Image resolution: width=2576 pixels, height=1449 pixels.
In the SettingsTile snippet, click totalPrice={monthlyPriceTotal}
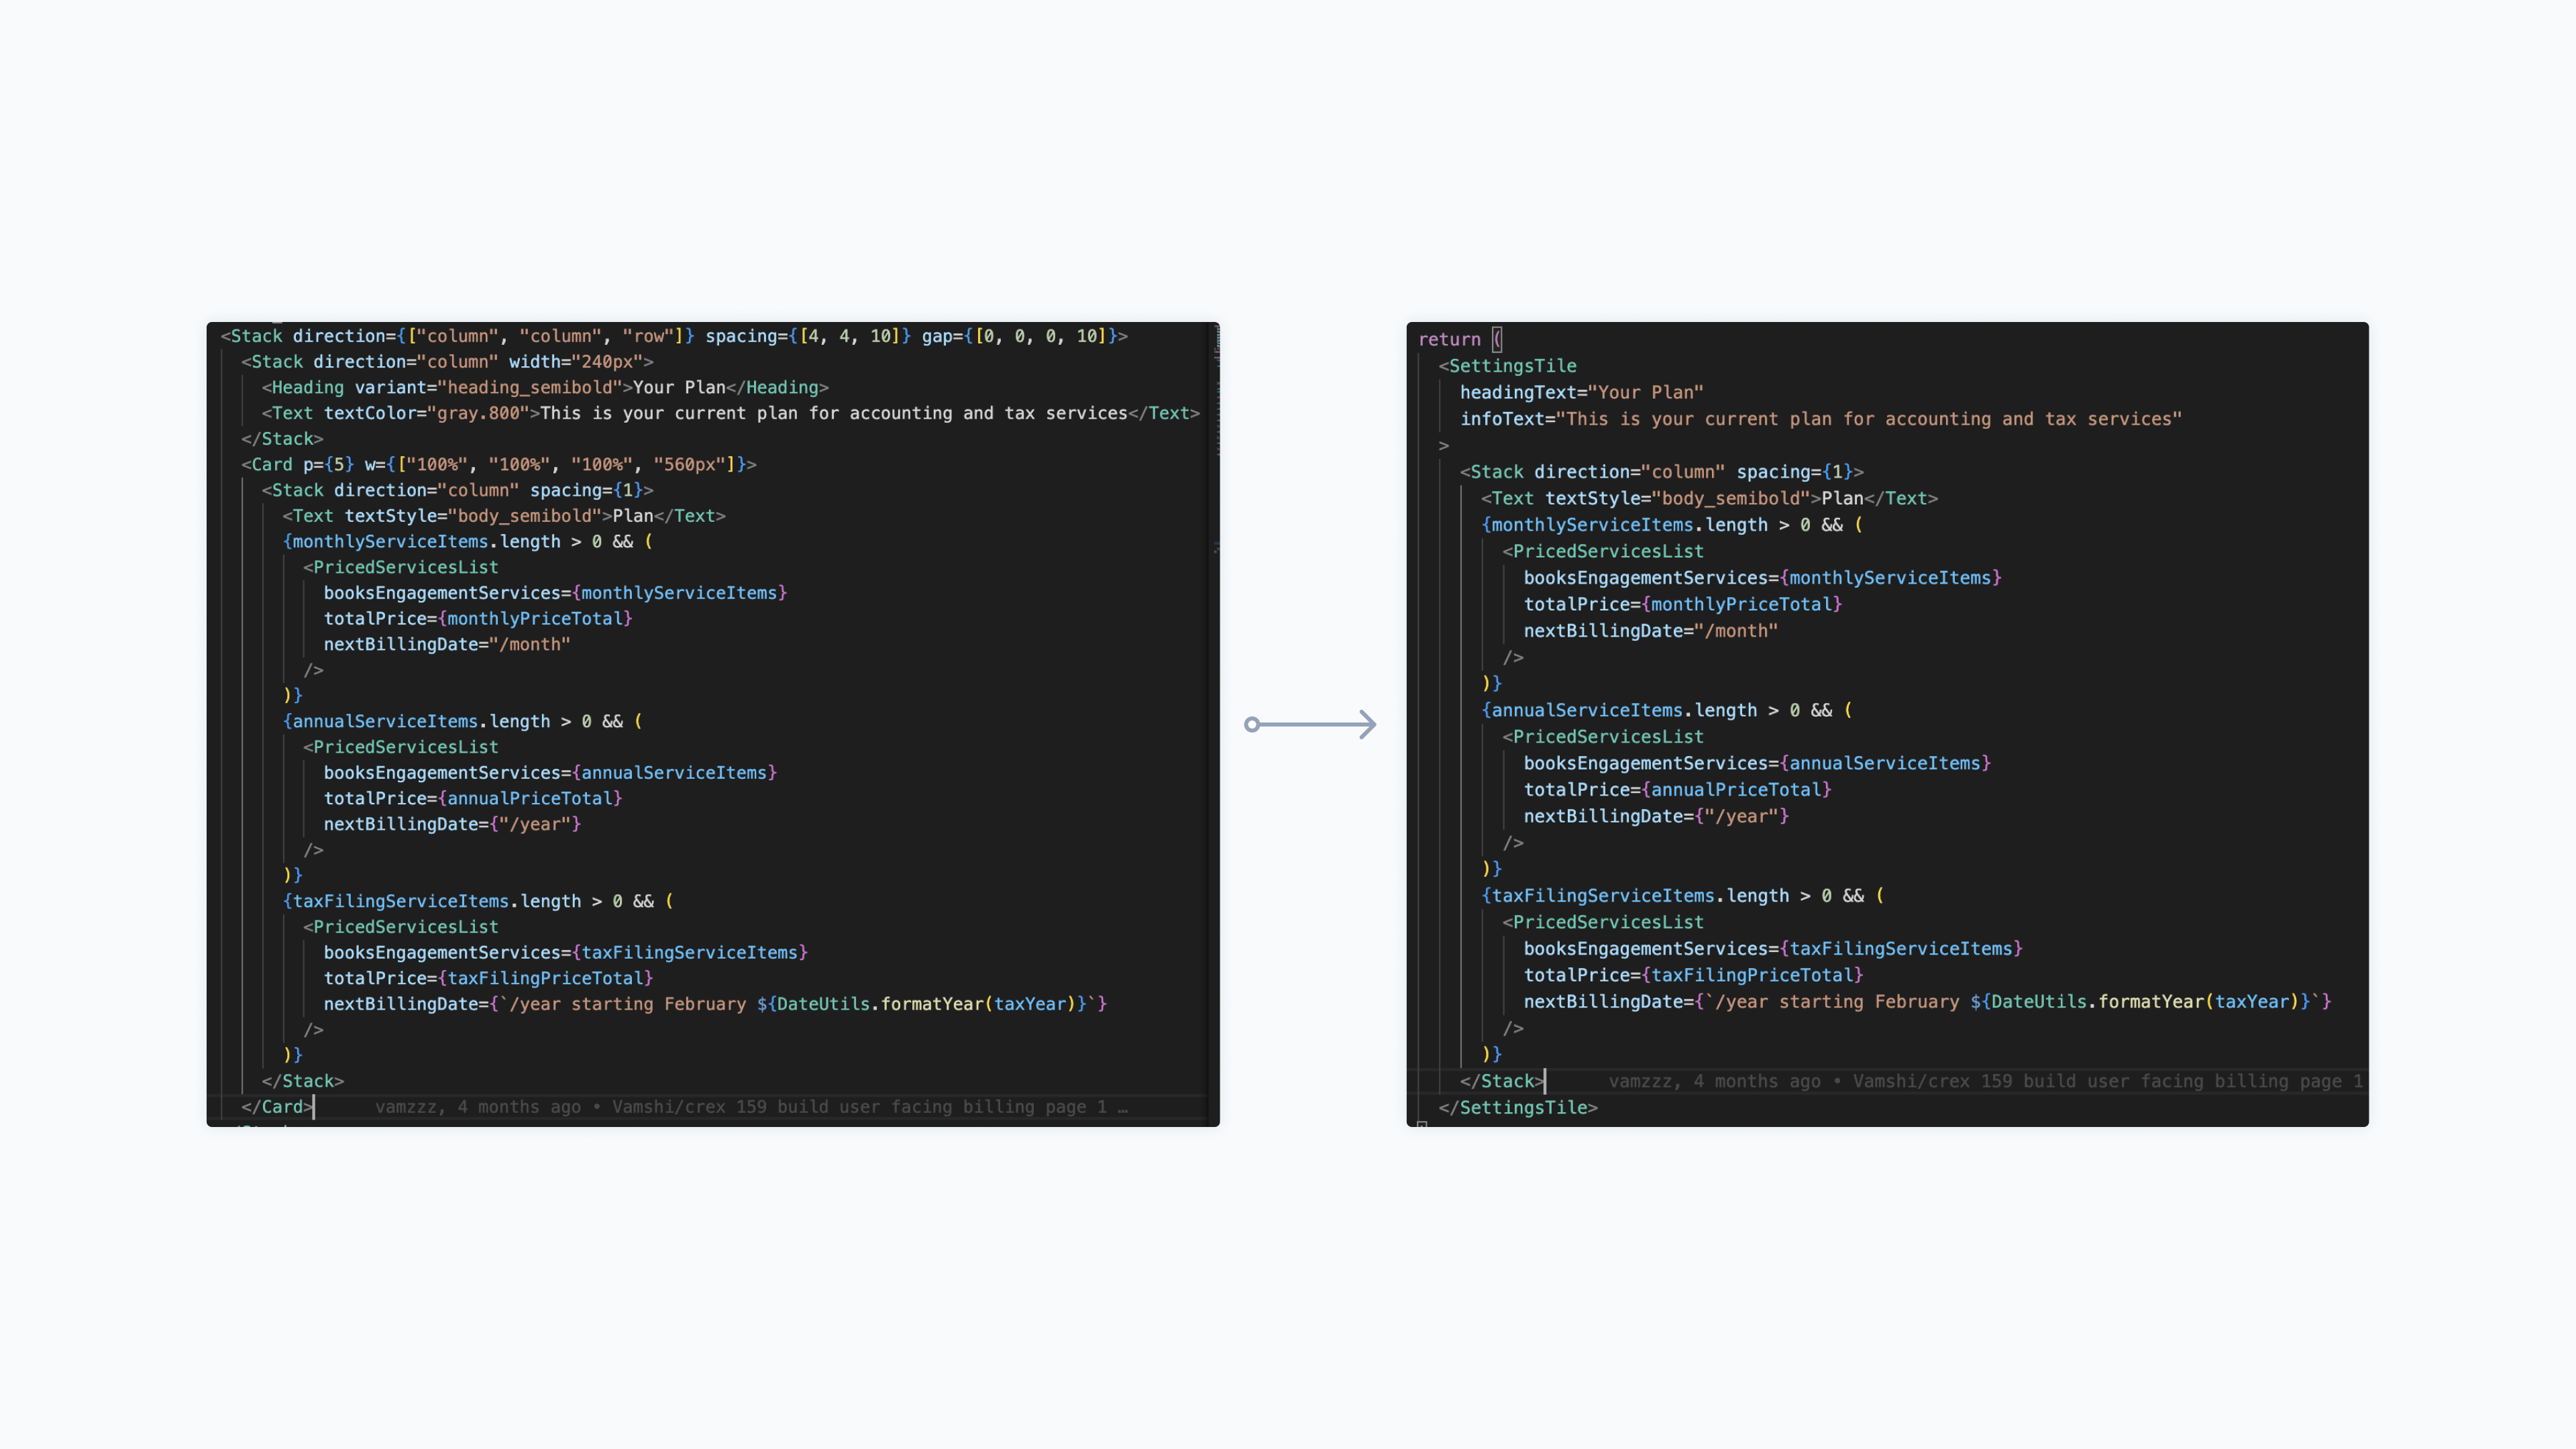point(1683,604)
